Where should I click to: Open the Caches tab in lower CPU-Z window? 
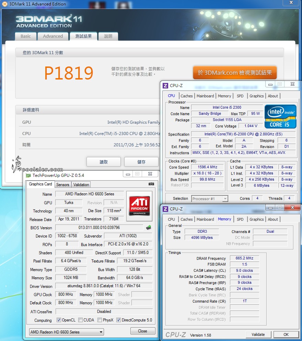pyautogui.click(x=187, y=219)
